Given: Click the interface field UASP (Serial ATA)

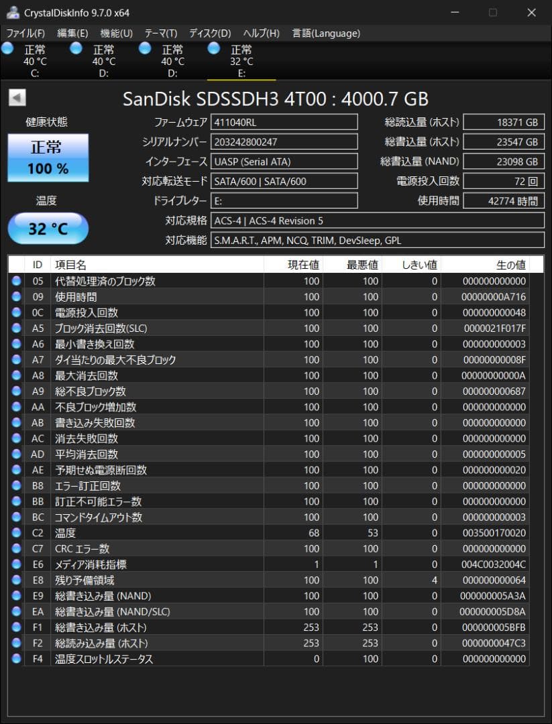Looking at the screenshot, I should [284, 162].
